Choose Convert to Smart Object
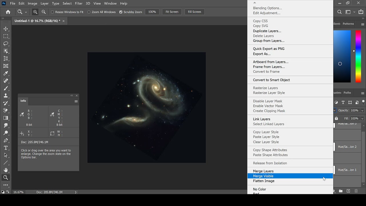The image size is (366, 206). (290, 80)
